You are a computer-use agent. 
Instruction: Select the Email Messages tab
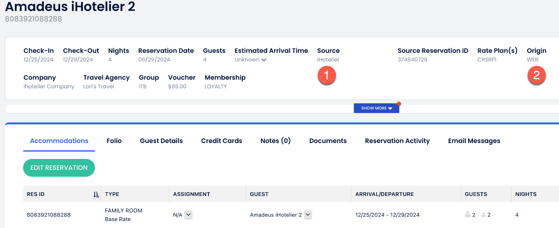[x=474, y=141]
